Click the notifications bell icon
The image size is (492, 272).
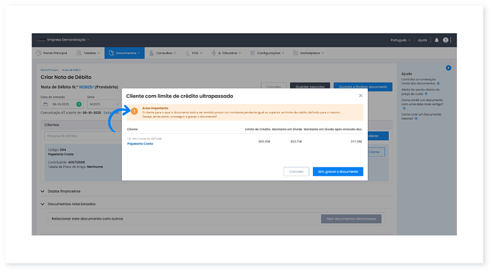[x=437, y=40]
